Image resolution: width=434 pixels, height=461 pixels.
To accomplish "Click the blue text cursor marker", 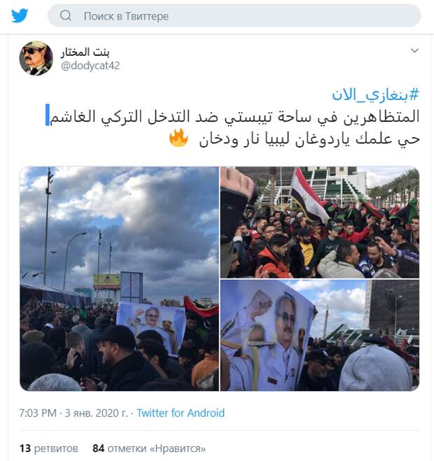I will 48,115.
